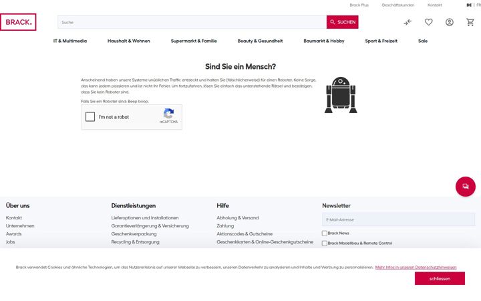Screen dimensions: 481x301
Task: Open the user account icon
Action: pyautogui.click(x=450, y=22)
